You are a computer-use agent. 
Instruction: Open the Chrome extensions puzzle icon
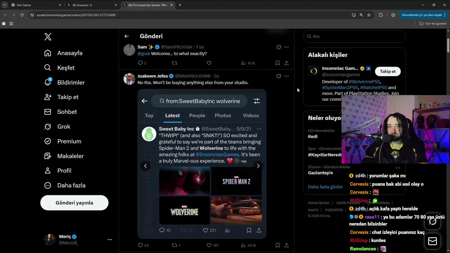(381, 15)
